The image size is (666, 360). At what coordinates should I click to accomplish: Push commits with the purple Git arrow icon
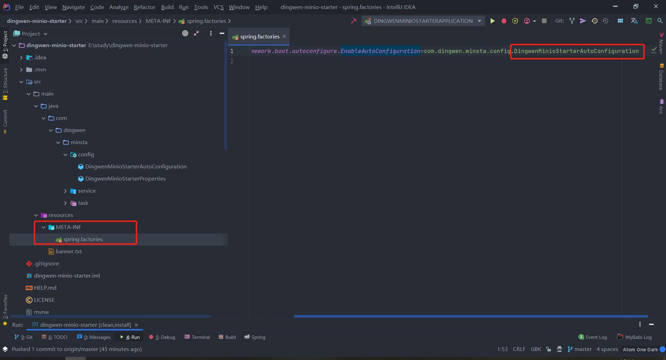583,21
